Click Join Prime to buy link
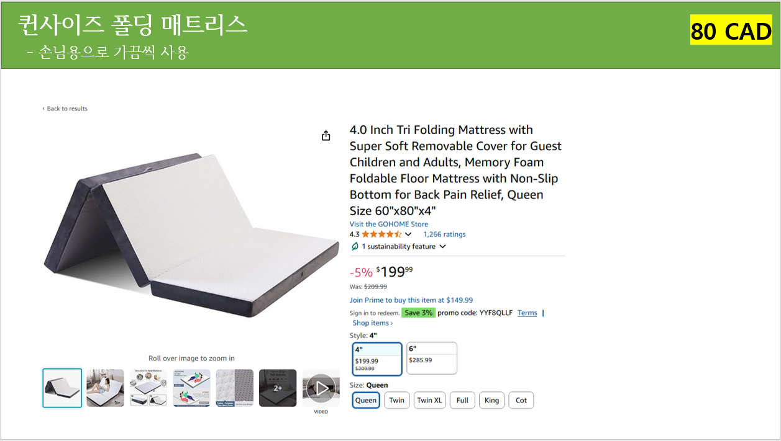This screenshot has height=441, width=781. [411, 300]
